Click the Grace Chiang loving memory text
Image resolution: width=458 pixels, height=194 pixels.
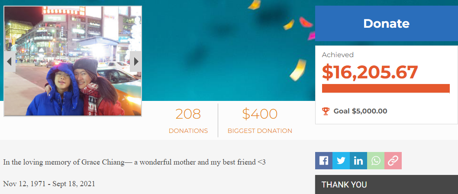pos(134,162)
